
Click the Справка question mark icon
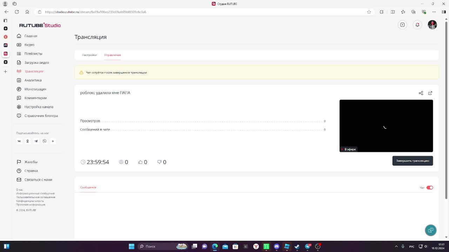pyautogui.click(x=19, y=171)
